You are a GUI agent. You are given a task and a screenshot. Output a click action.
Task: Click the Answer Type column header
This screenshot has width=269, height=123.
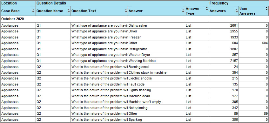pos(197,11)
